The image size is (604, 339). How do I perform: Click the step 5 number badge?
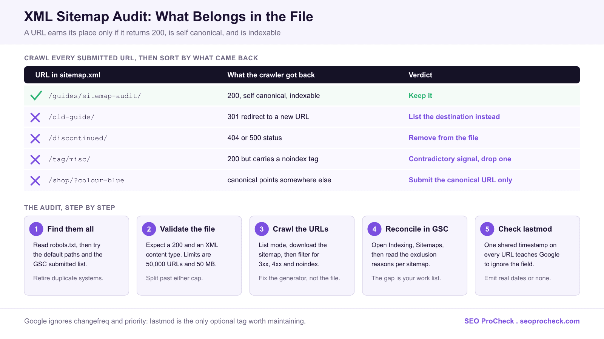487,229
